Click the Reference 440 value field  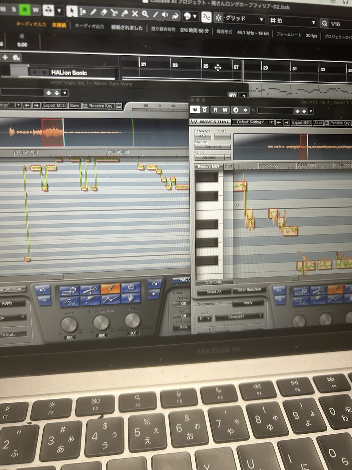(x=202, y=136)
